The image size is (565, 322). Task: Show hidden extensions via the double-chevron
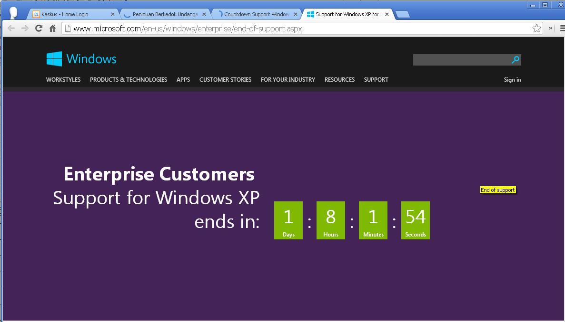click(x=551, y=28)
